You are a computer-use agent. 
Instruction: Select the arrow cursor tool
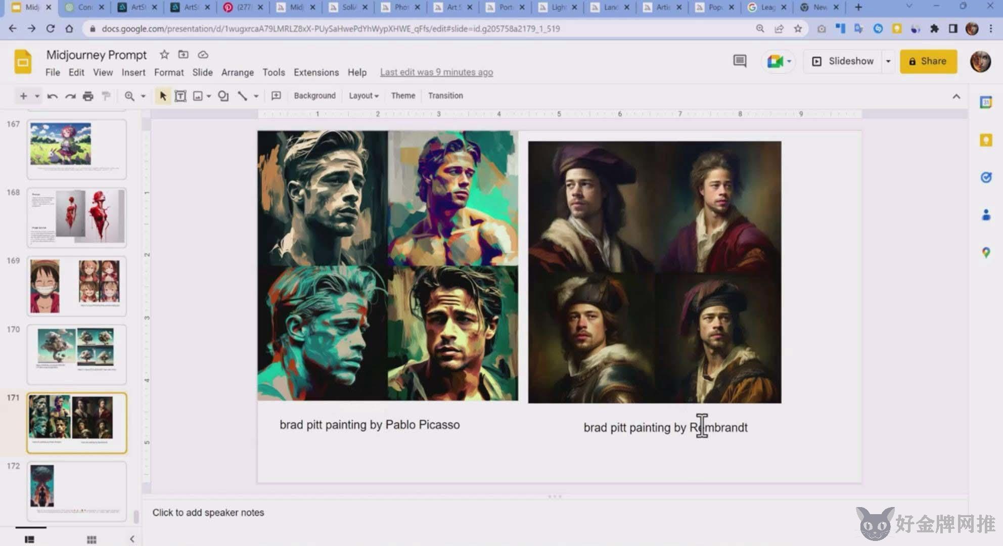pyautogui.click(x=162, y=96)
